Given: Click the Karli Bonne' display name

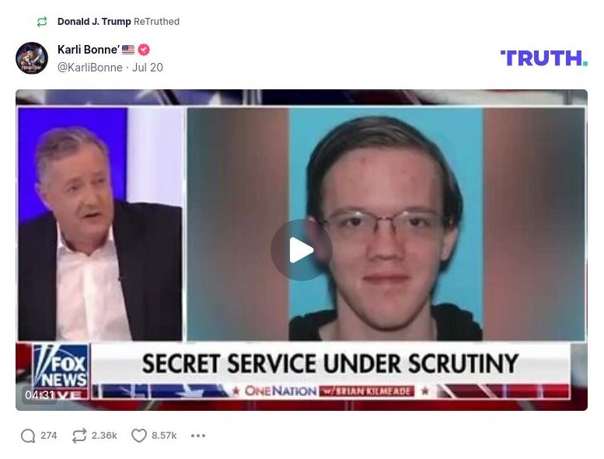Looking at the screenshot, I should pyautogui.click(x=88, y=50).
